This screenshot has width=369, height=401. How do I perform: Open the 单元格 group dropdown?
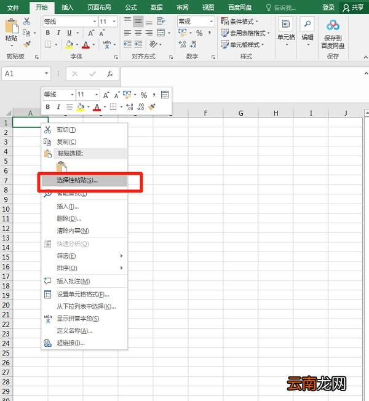pyautogui.click(x=287, y=44)
